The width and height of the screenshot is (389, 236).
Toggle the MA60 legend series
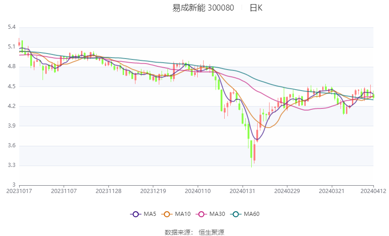point(245,214)
